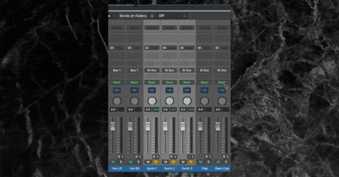Toggle the Sends on Faders power icon
339x177 pixels.
pos(152,16)
